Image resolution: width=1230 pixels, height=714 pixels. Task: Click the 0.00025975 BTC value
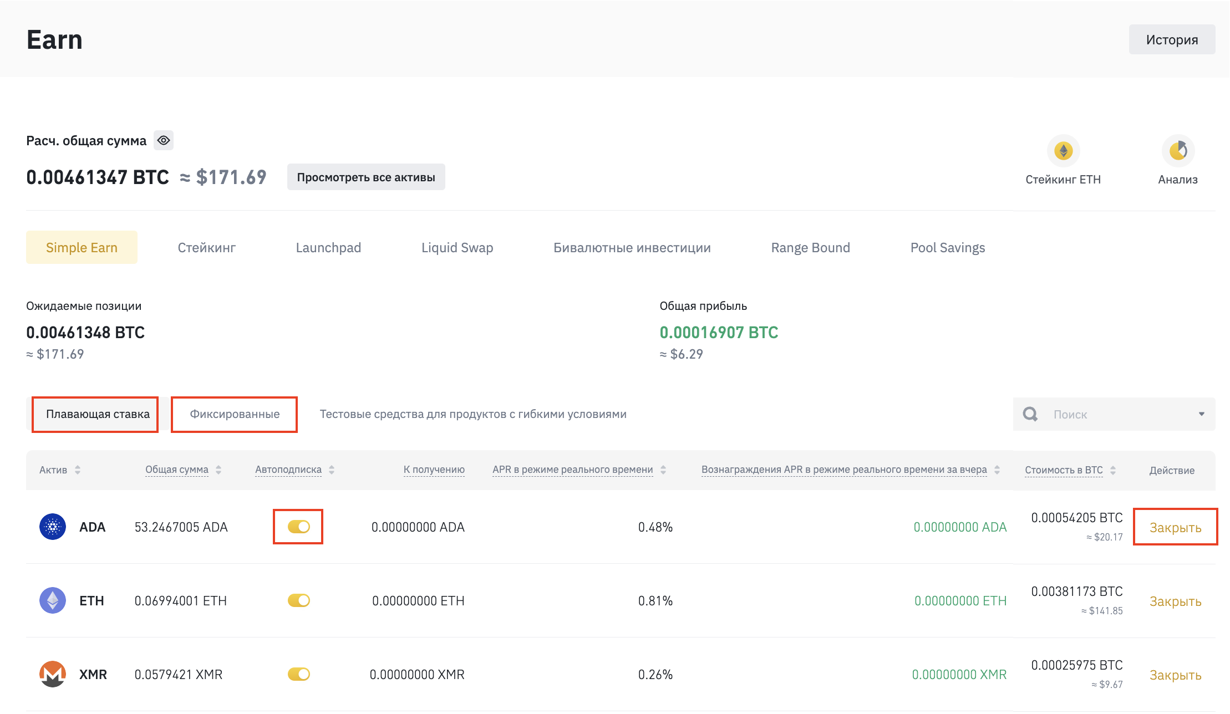pos(1077,665)
